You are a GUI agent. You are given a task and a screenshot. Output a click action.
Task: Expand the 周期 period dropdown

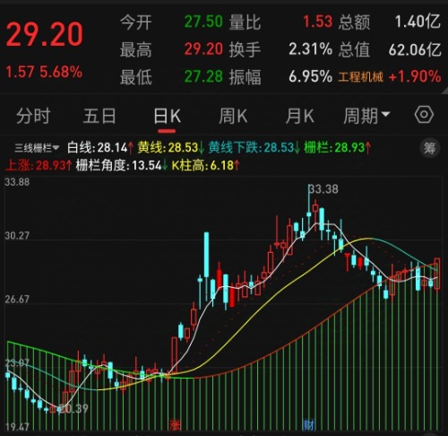point(366,116)
